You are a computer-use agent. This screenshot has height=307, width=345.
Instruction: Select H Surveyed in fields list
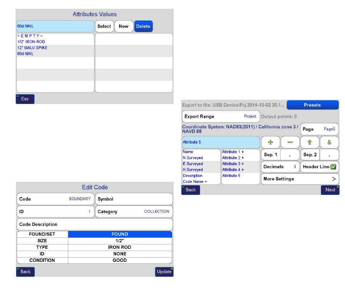[201, 170]
